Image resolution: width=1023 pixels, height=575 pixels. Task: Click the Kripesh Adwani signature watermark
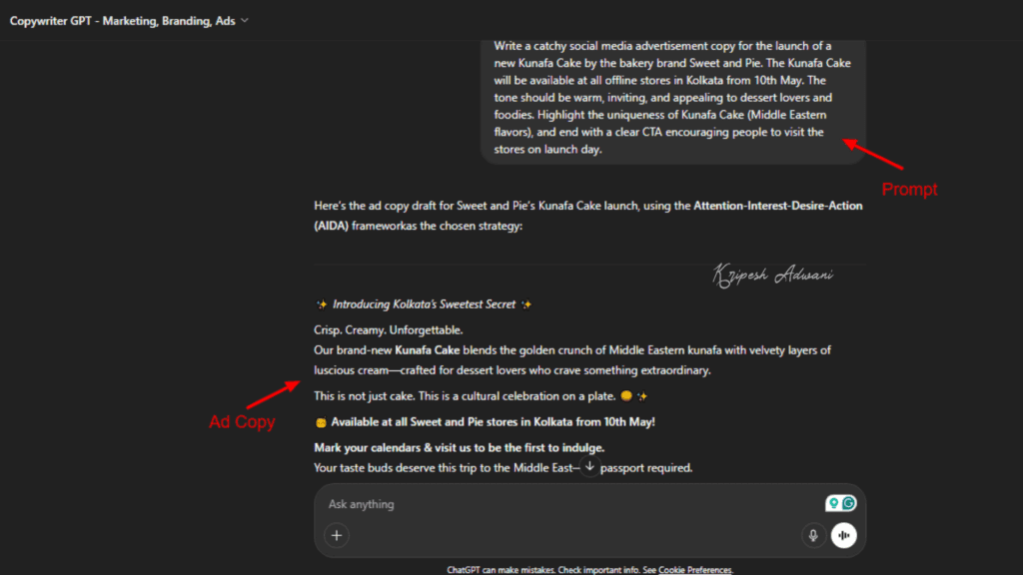point(776,273)
